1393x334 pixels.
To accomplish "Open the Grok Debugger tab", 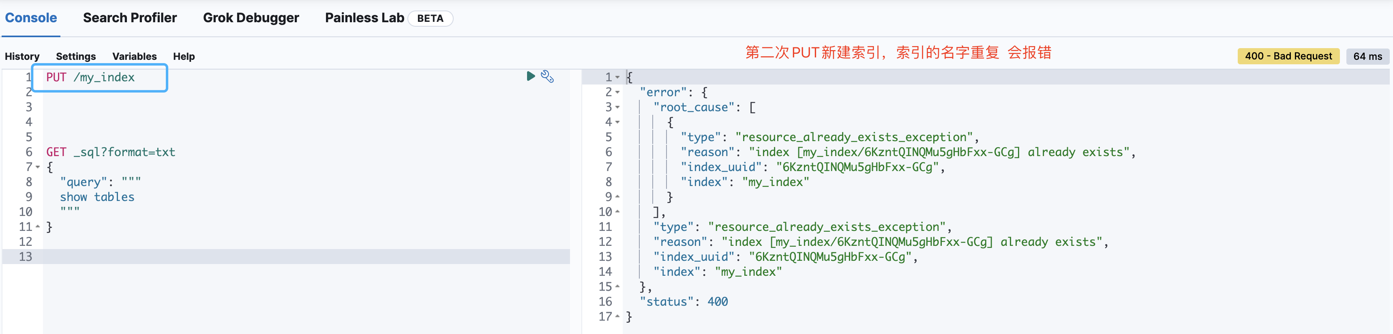I will [x=251, y=18].
